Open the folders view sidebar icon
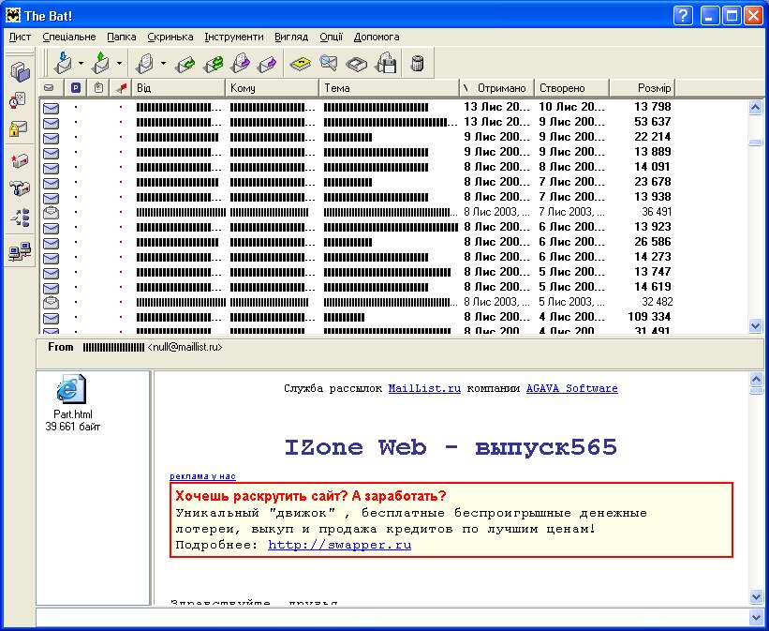The height and width of the screenshot is (631, 769). pos(20,71)
